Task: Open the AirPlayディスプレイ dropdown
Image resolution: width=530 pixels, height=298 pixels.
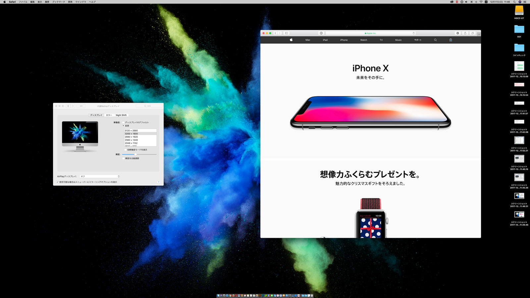Action: (100, 176)
